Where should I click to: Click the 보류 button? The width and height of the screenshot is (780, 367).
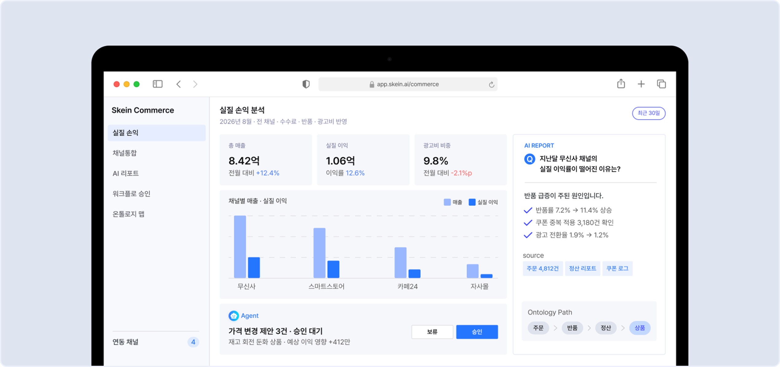432,332
